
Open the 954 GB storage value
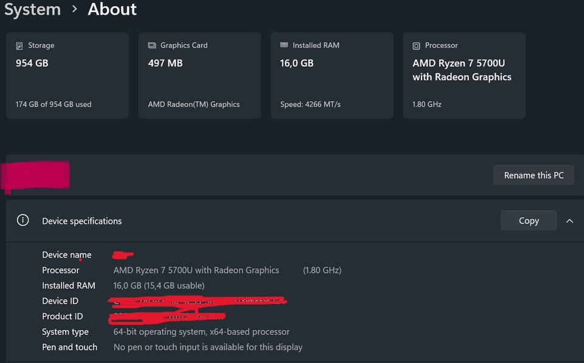click(32, 63)
